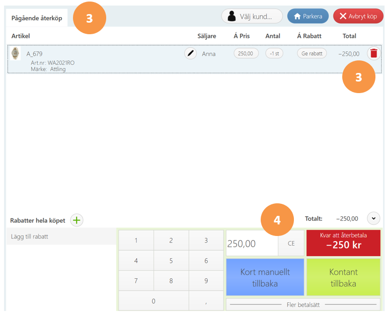This screenshot has height=316, width=385.
Task: Click the Total column header
Action: click(x=349, y=36)
